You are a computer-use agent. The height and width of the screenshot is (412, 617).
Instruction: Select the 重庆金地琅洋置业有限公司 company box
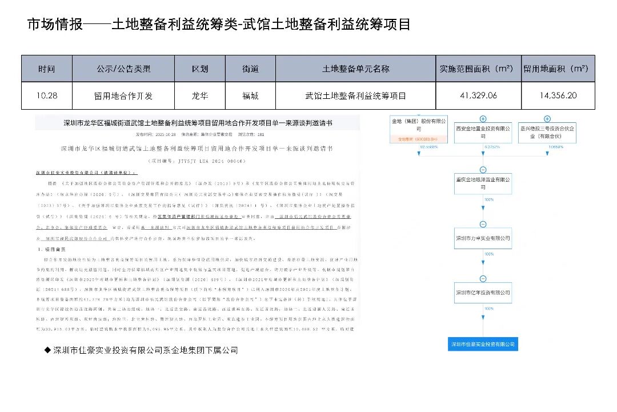tap(483, 183)
